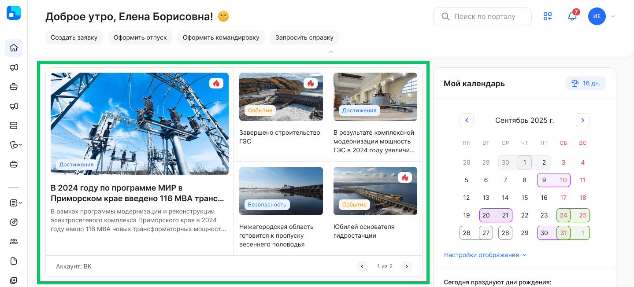Click the compass navigation icon in sidebar
Image resolution: width=634 pixels, height=287 pixels.
(x=13, y=222)
